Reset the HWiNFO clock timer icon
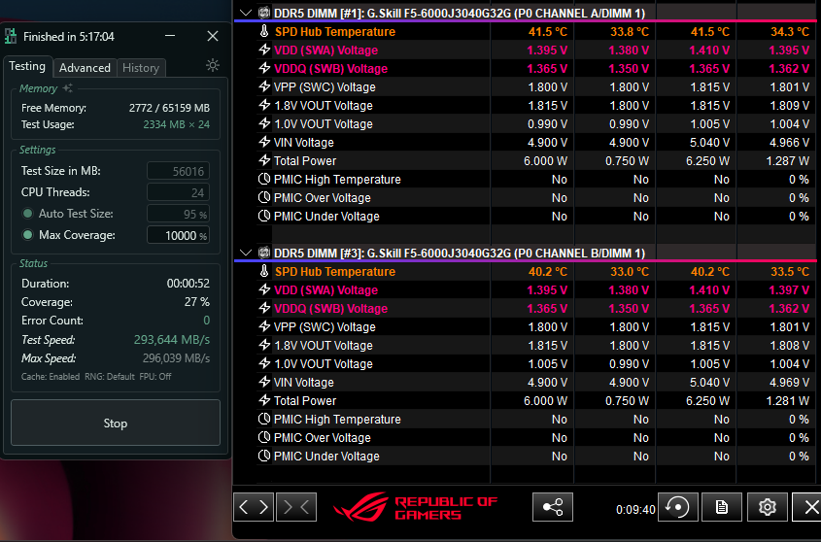This screenshot has height=542, width=821. (677, 507)
